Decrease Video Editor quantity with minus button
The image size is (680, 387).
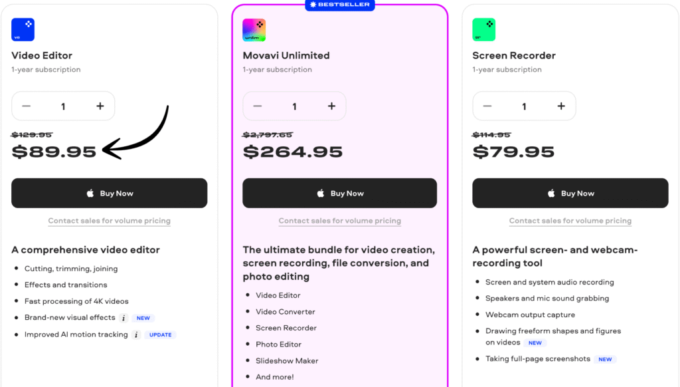[x=27, y=106]
